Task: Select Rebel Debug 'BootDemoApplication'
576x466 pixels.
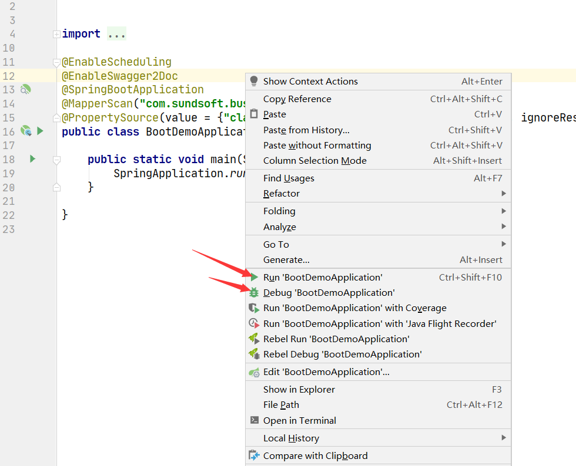Action: 379,354
